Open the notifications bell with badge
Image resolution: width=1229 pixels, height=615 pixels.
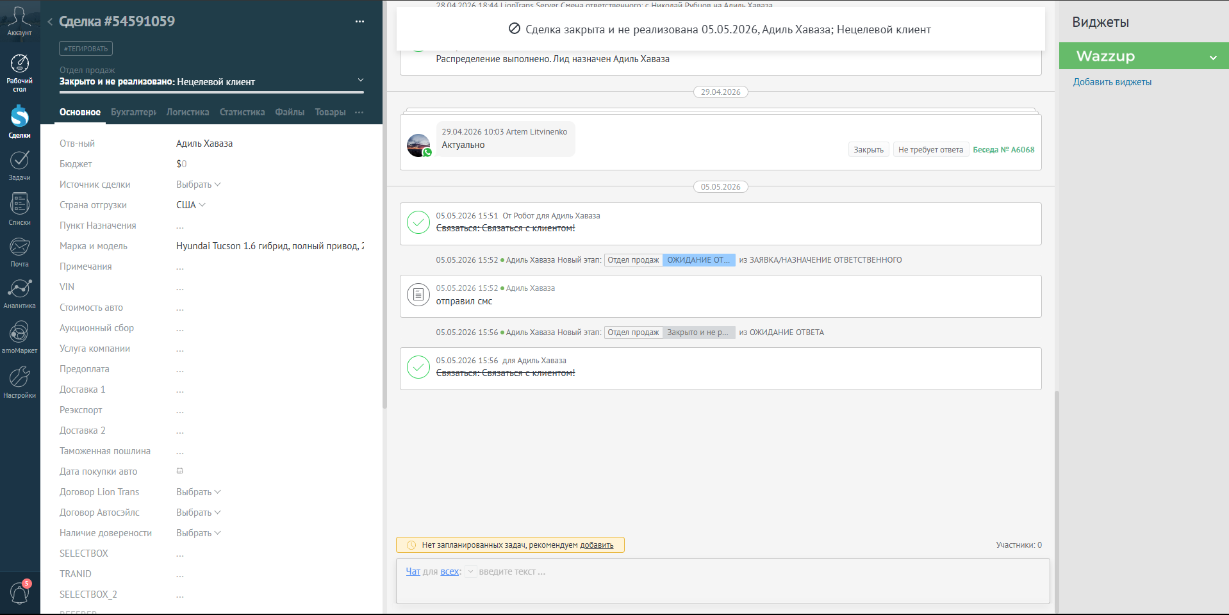pos(20,593)
